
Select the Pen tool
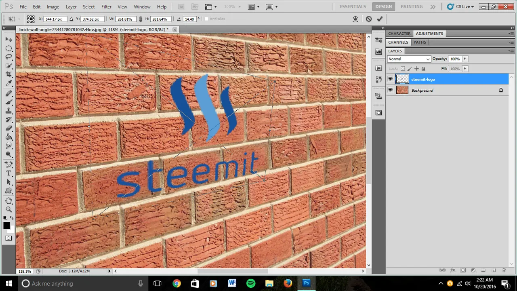pyautogui.click(x=8, y=164)
